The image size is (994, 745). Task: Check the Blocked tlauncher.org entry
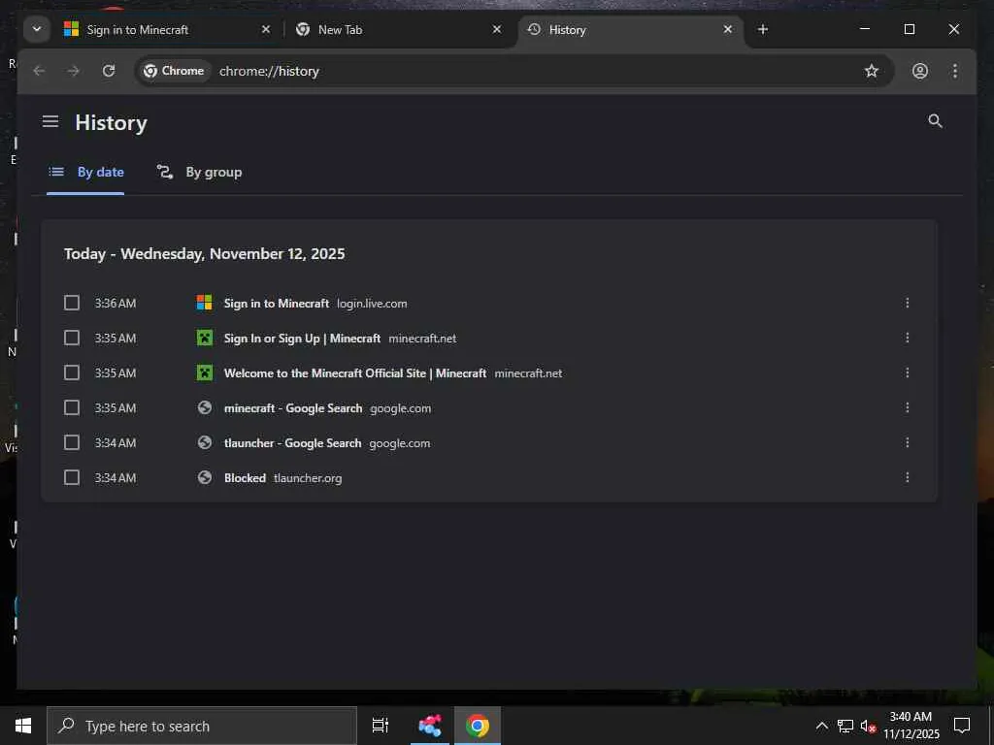click(x=72, y=477)
